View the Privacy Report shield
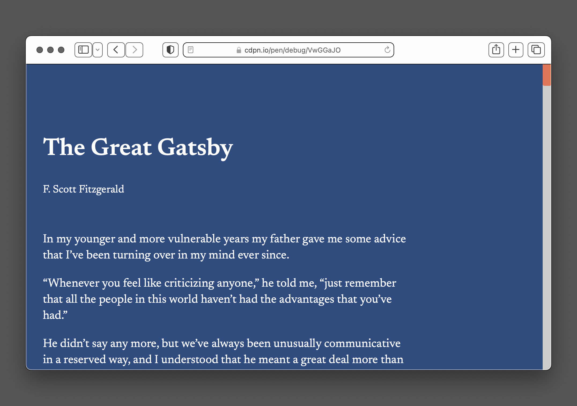 click(x=170, y=49)
